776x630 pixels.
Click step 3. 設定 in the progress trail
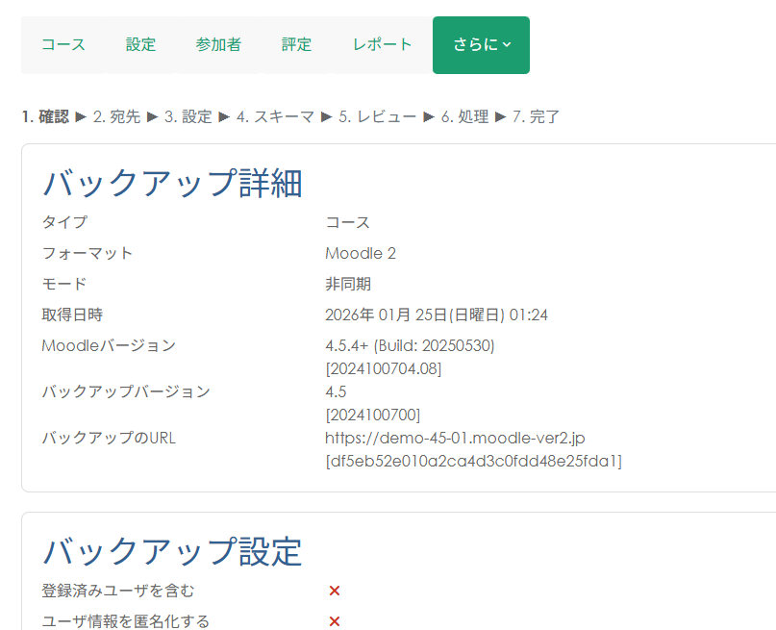pos(188,117)
